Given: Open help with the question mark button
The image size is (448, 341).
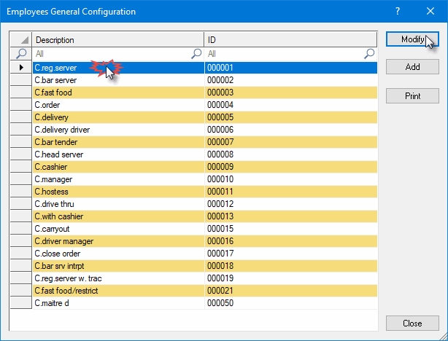Looking at the screenshot, I should point(397,12).
